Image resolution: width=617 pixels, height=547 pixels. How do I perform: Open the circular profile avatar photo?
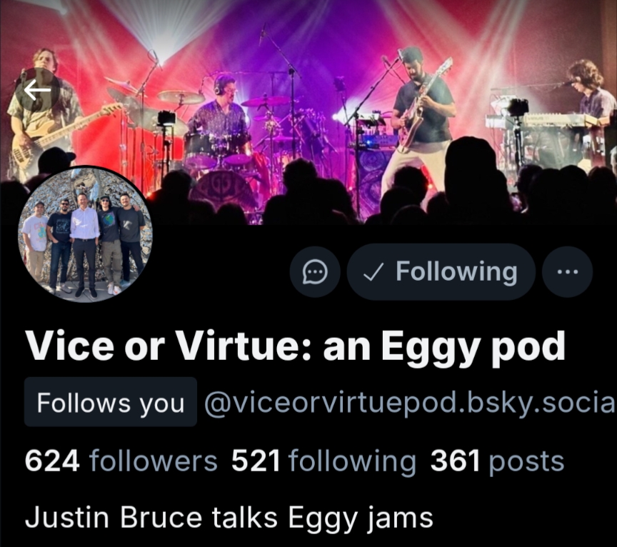(85, 234)
